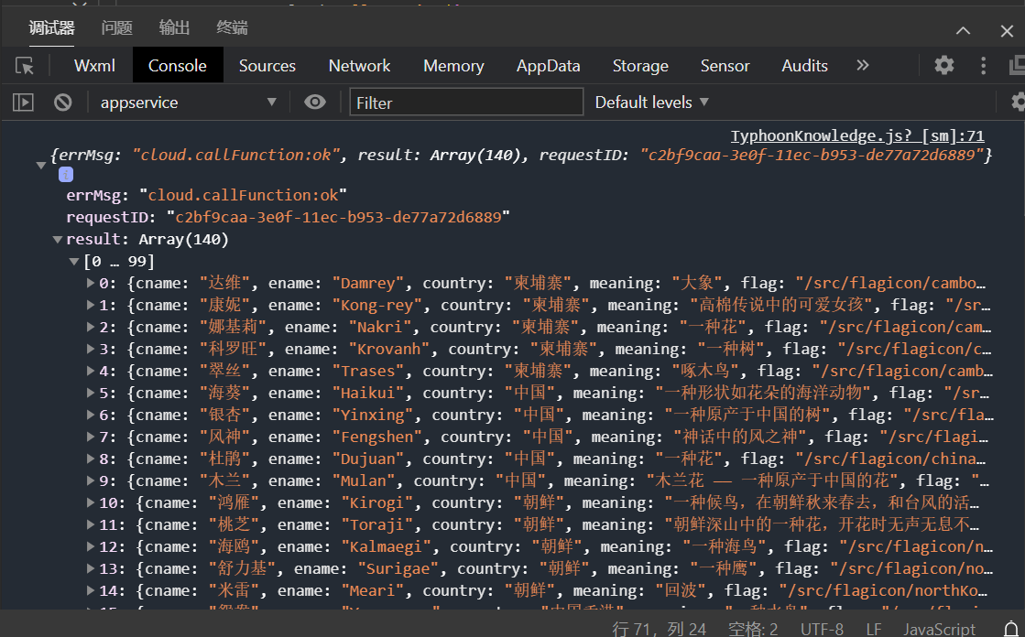Focus the console Filter input field
This screenshot has height=637, width=1025.
pyautogui.click(x=466, y=103)
